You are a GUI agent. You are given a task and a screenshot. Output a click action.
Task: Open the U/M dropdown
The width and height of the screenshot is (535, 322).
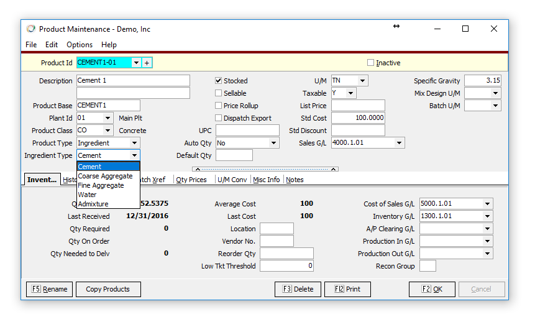tap(362, 81)
